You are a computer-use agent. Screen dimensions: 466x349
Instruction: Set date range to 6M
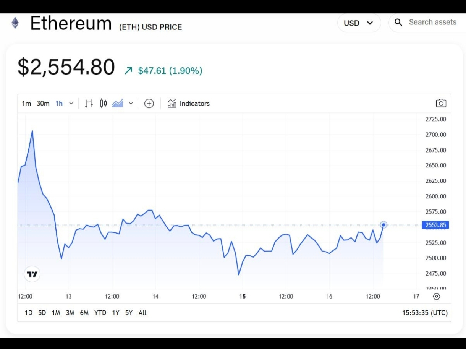tap(84, 313)
